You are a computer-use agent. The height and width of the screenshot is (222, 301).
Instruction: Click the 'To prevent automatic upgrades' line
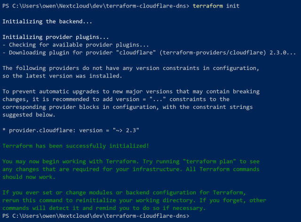coord(131,92)
